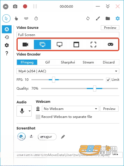This screenshot has height=166, width=124.
Task: Choose the single screen video source icon
Action: click(60, 45)
